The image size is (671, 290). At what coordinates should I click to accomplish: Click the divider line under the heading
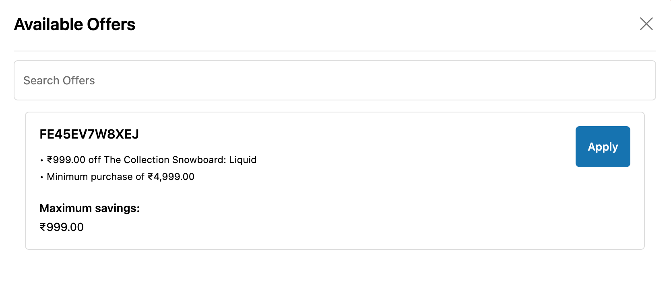(x=334, y=51)
